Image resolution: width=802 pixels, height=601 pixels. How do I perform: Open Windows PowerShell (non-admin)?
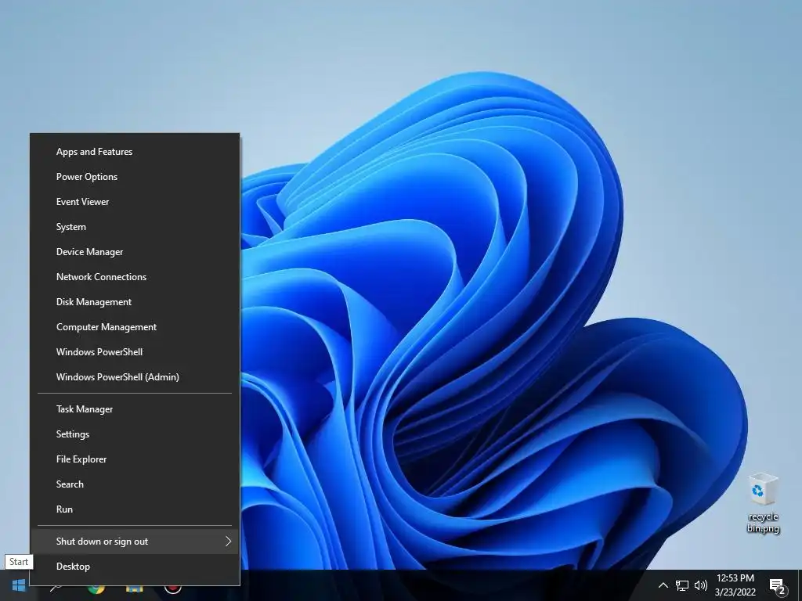[x=135, y=352]
